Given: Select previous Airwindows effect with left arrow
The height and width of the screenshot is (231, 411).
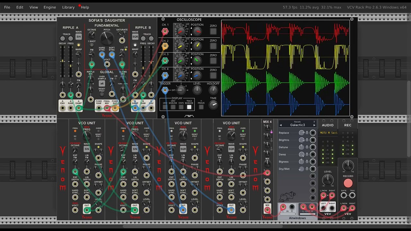Looking at the screenshot, I should pyautogui.click(x=280, y=125).
